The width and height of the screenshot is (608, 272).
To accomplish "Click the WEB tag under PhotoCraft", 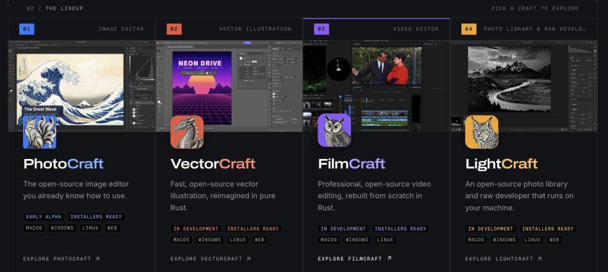I will coord(112,228).
